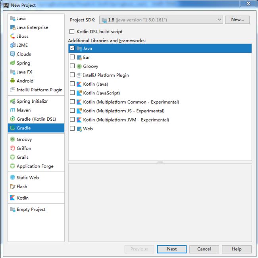This screenshot has height=258, width=258.
Task: Open Help for the dialog
Action: [237, 249]
